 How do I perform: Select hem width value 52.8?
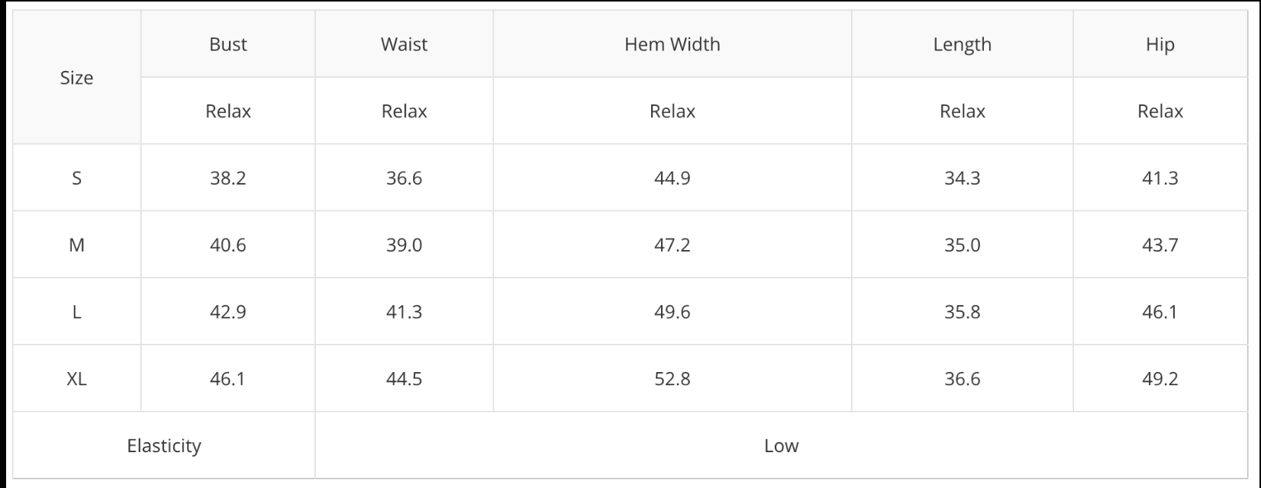click(x=672, y=379)
